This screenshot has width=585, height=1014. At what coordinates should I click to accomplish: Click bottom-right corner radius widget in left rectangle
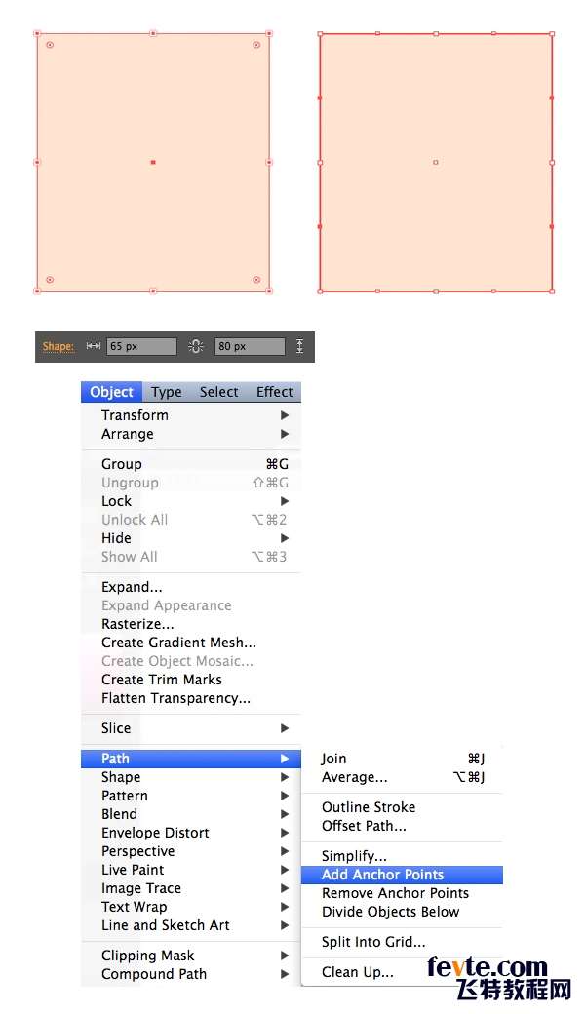pyautogui.click(x=256, y=280)
